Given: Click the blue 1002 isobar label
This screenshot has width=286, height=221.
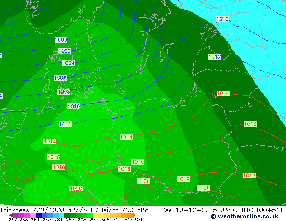Looking at the screenshot, I should [65, 51].
